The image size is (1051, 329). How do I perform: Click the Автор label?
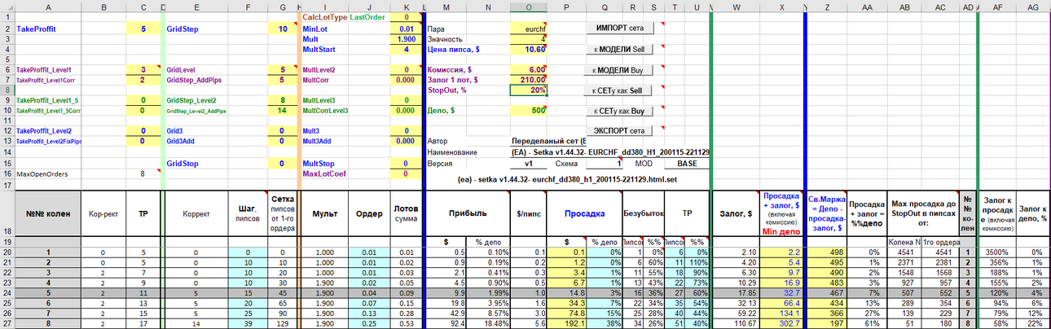tap(438, 142)
